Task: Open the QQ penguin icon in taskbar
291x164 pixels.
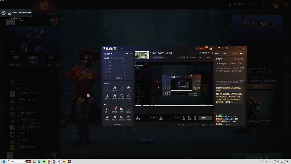Action: click(59, 161)
